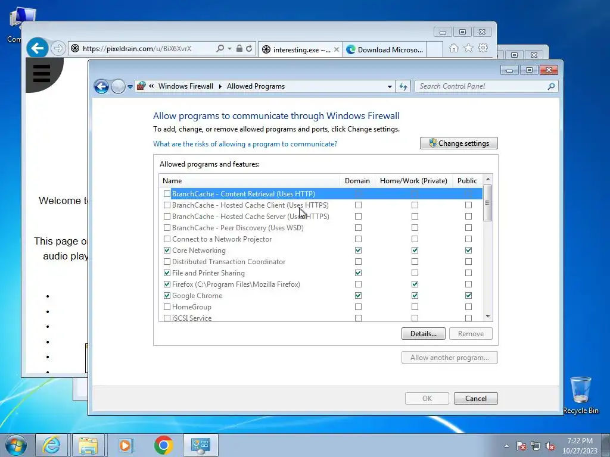This screenshot has width=610, height=457.
Task: Uncheck Firefox allowed program checkbox
Action: pos(167,284)
